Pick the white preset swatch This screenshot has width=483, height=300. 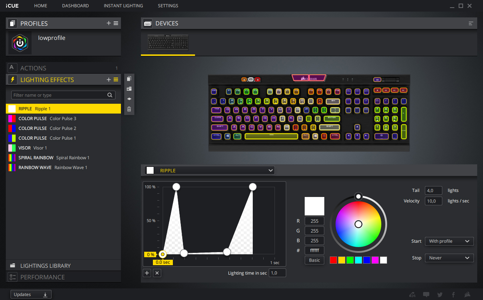383,260
